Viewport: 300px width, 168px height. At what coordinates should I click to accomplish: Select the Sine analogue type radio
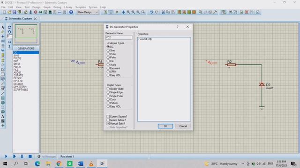[108, 50]
